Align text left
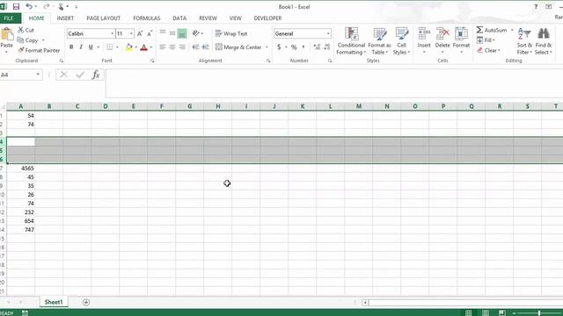The height and width of the screenshot is (316, 563). coord(163,47)
